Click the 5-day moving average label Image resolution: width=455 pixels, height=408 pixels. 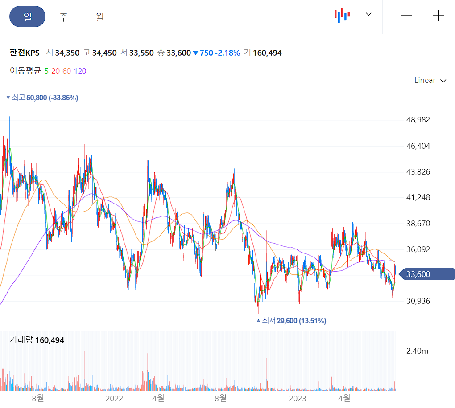tap(46, 71)
